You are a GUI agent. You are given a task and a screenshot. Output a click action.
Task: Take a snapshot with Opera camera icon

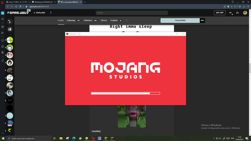(225, 7)
